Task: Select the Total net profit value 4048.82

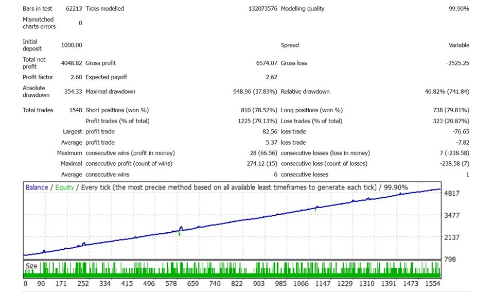Action: pos(72,63)
